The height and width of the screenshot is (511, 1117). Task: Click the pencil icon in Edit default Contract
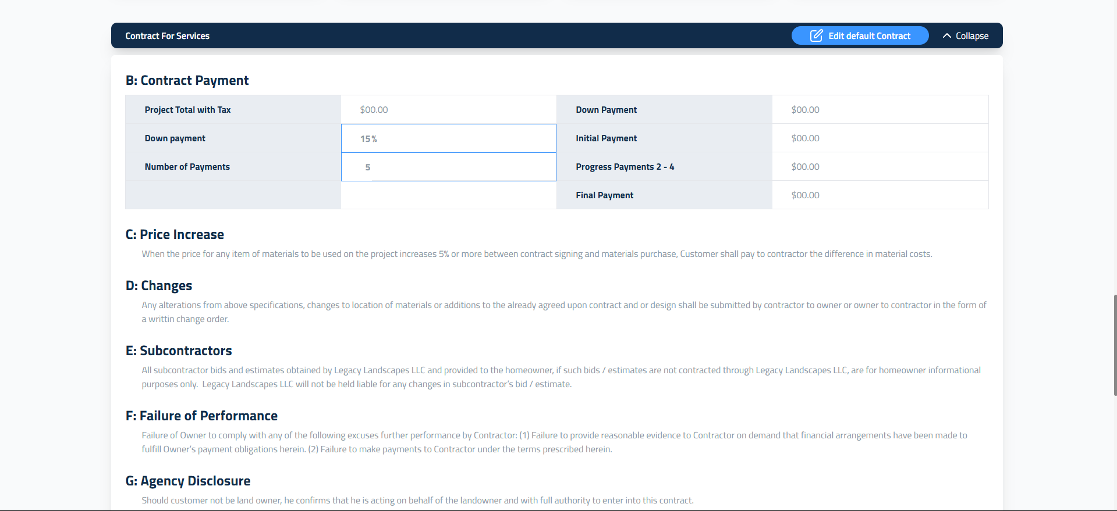tap(816, 36)
